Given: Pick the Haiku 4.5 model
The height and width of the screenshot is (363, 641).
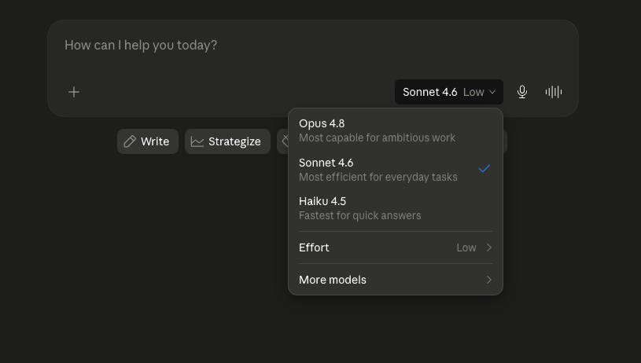Looking at the screenshot, I should point(396,208).
